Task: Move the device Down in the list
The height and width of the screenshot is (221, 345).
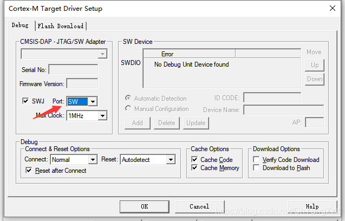Action: pyautogui.click(x=315, y=79)
